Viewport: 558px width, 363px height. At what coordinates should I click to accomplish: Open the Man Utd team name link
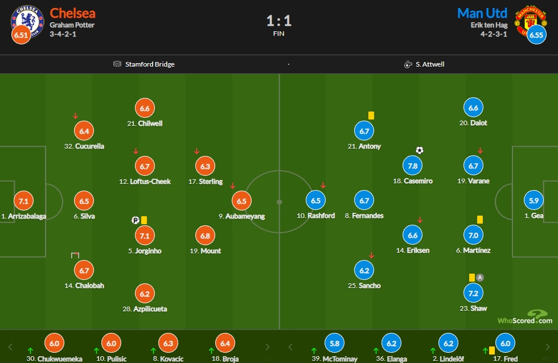[482, 13]
